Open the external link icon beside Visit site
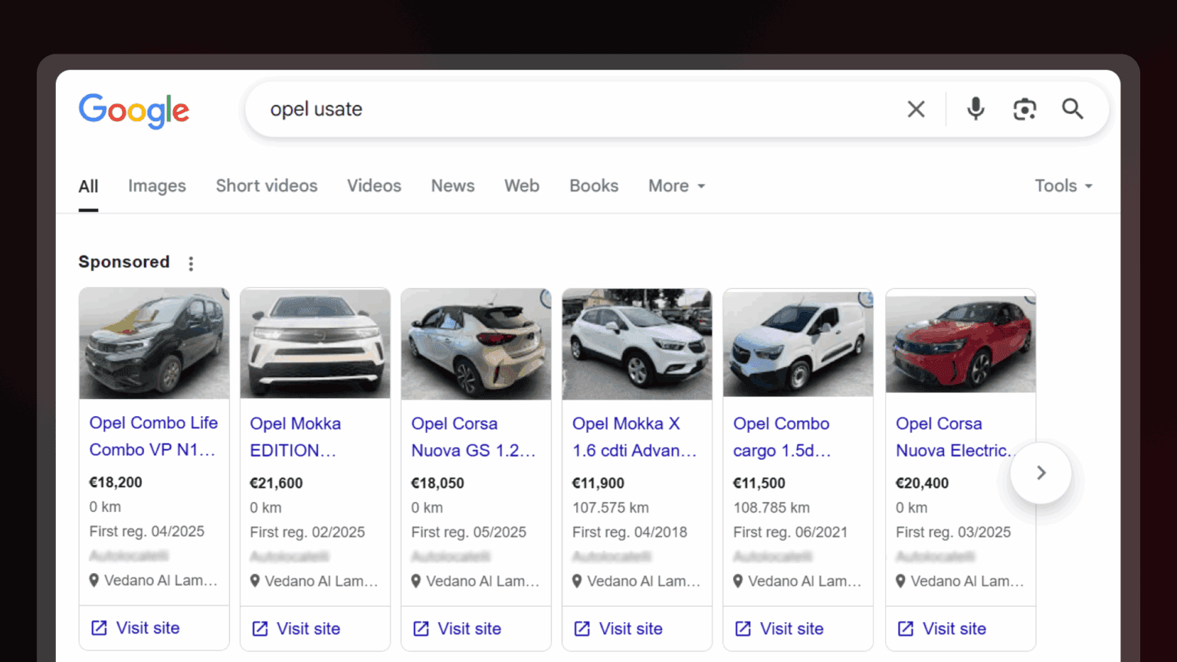This screenshot has width=1177, height=662. coord(99,628)
